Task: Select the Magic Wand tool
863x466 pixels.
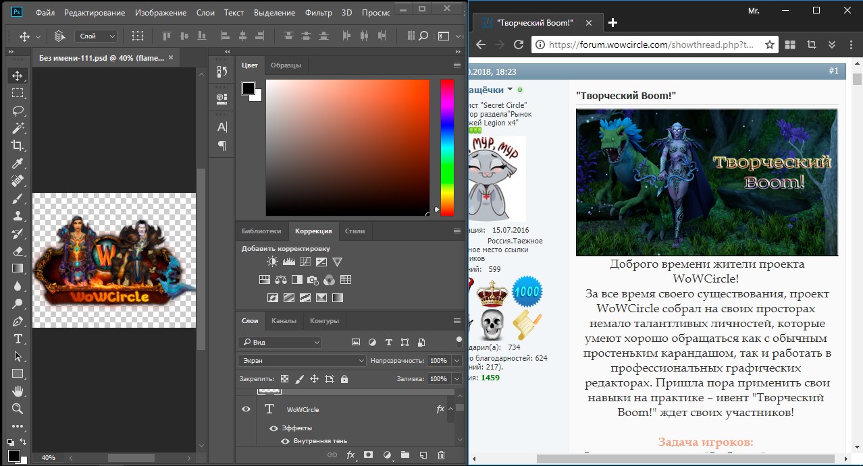Action: pyautogui.click(x=18, y=128)
